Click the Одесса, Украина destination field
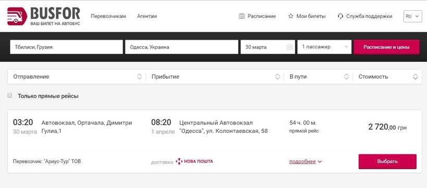Screen dimensions: 427x188 click(x=182, y=47)
